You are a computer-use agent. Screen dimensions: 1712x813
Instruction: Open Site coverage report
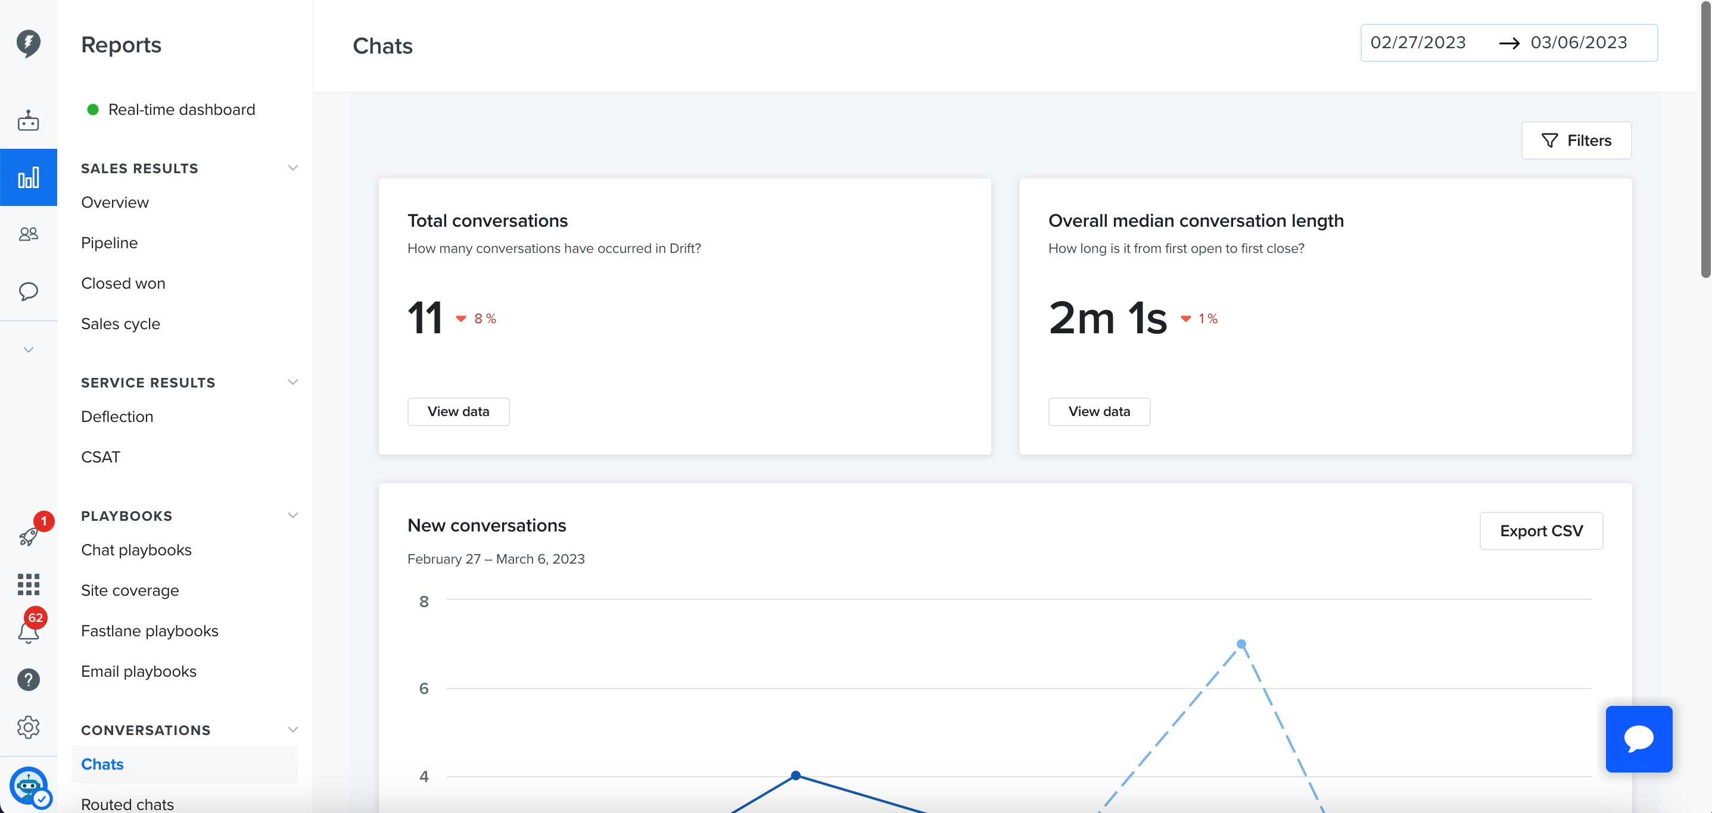coord(130,590)
